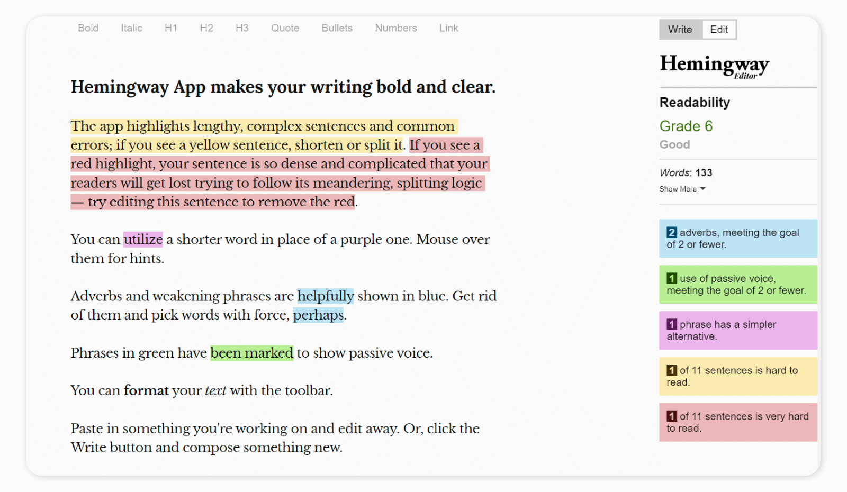Apply Heading 1 style

[x=170, y=28]
